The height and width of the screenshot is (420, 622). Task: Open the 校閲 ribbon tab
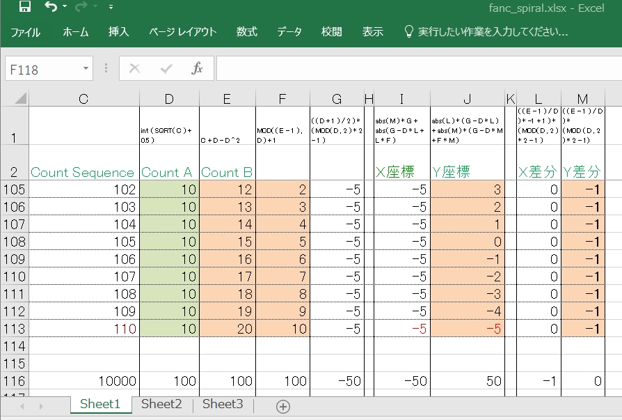click(x=332, y=32)
